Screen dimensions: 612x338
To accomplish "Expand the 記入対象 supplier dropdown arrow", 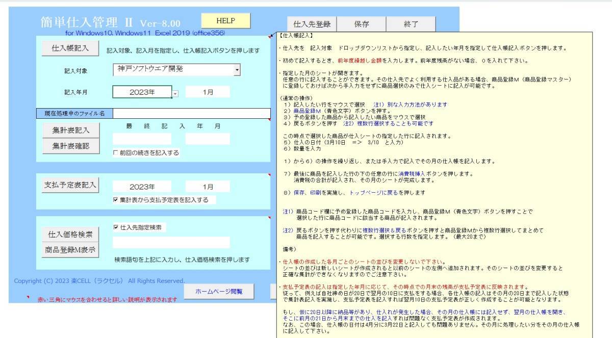I will click(237, 70).
